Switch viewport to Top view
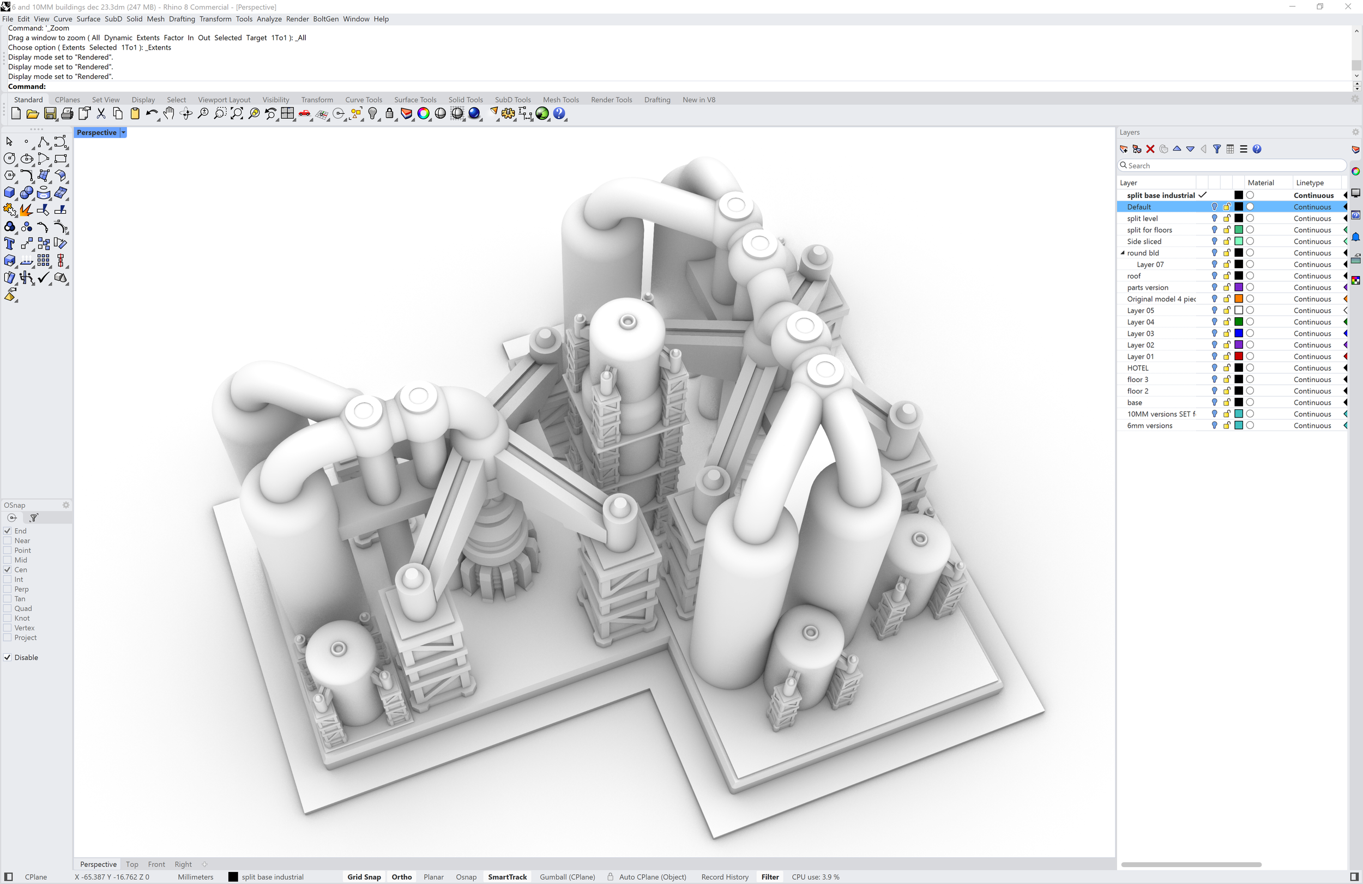Screen dimensions: 1363x884 132,864
